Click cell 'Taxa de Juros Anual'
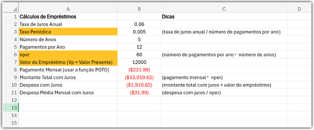Viewport: 314px width, 130px height. click(x=68, y=24)
